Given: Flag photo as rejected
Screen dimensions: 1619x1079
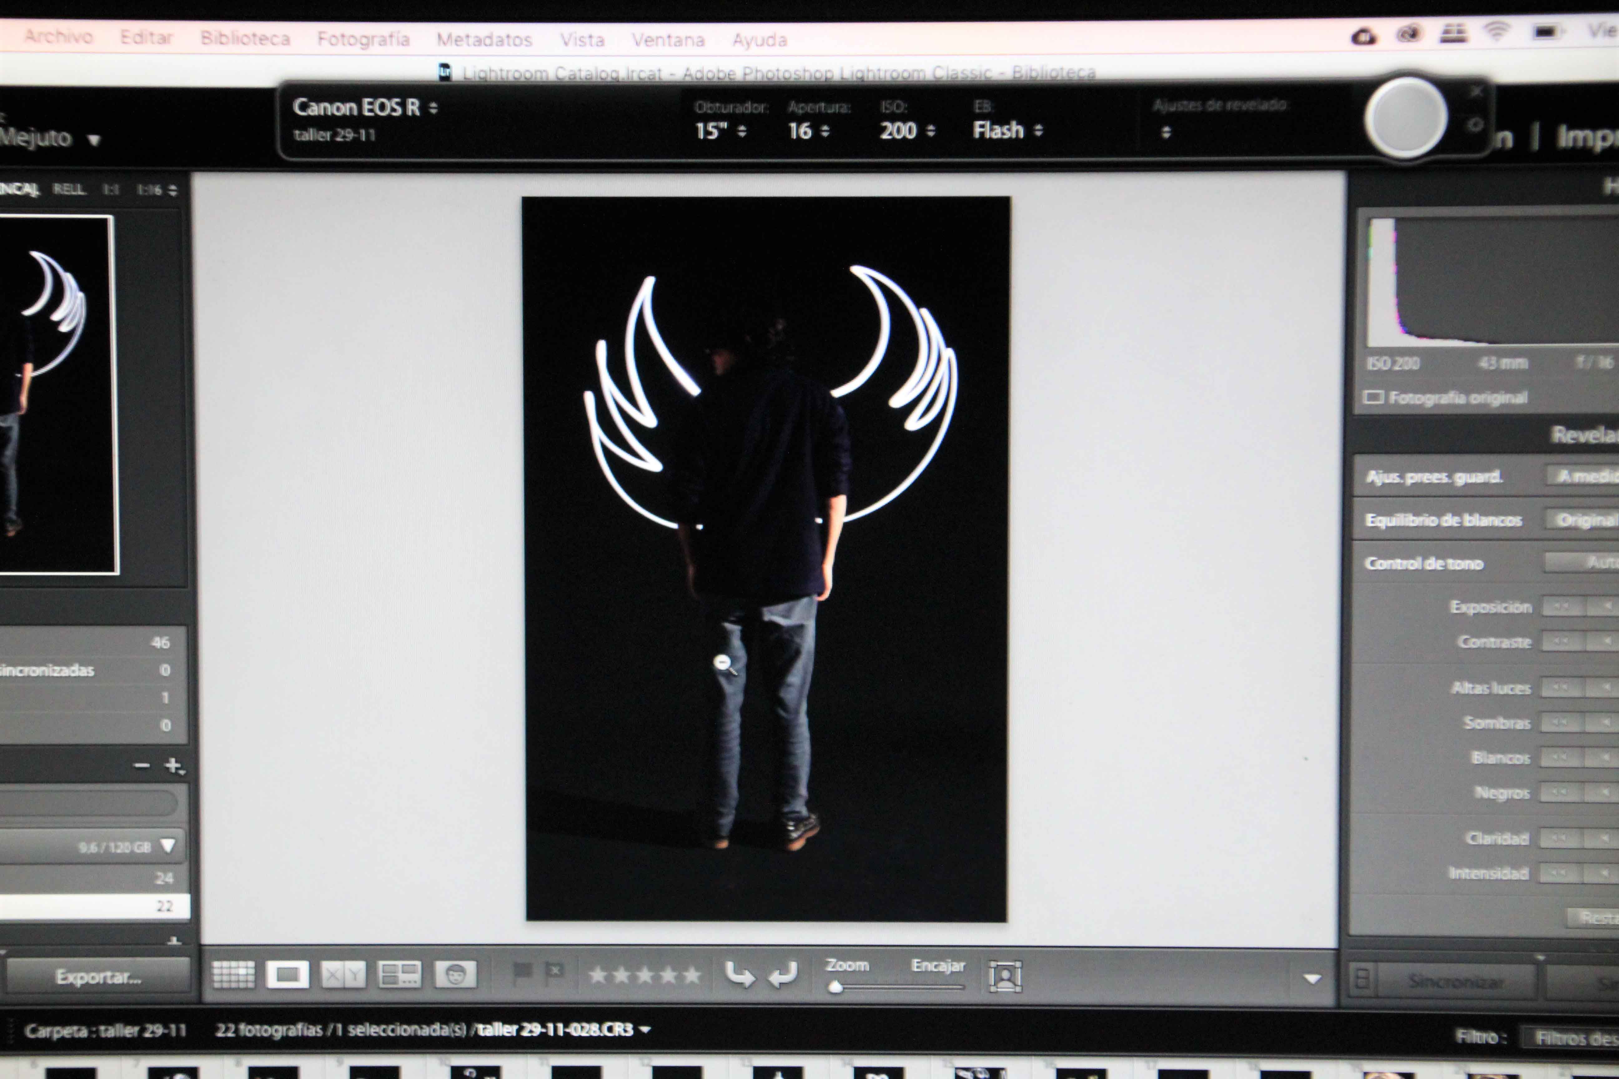Looking at the screenshot, I should click(554, 973).
